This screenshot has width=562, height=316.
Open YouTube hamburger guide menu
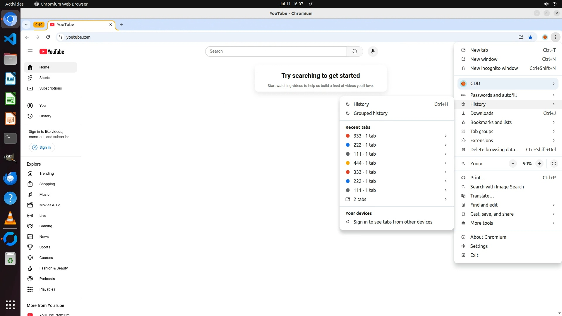click(x=30, y=51)
